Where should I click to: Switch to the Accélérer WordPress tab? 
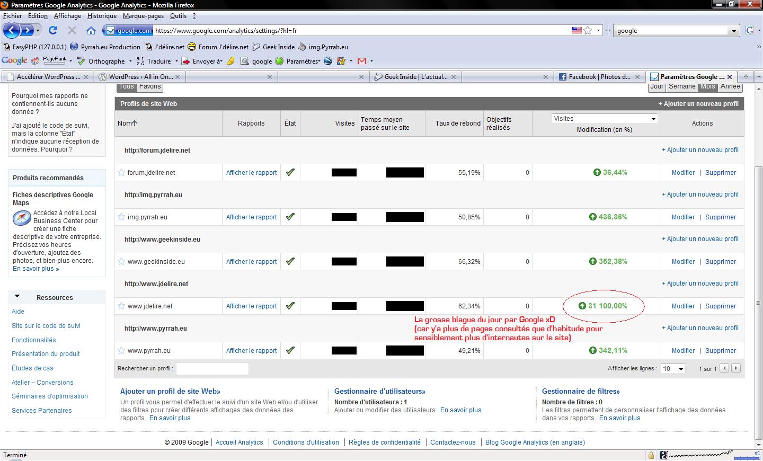pyautogui.click(x=47, y=77)
